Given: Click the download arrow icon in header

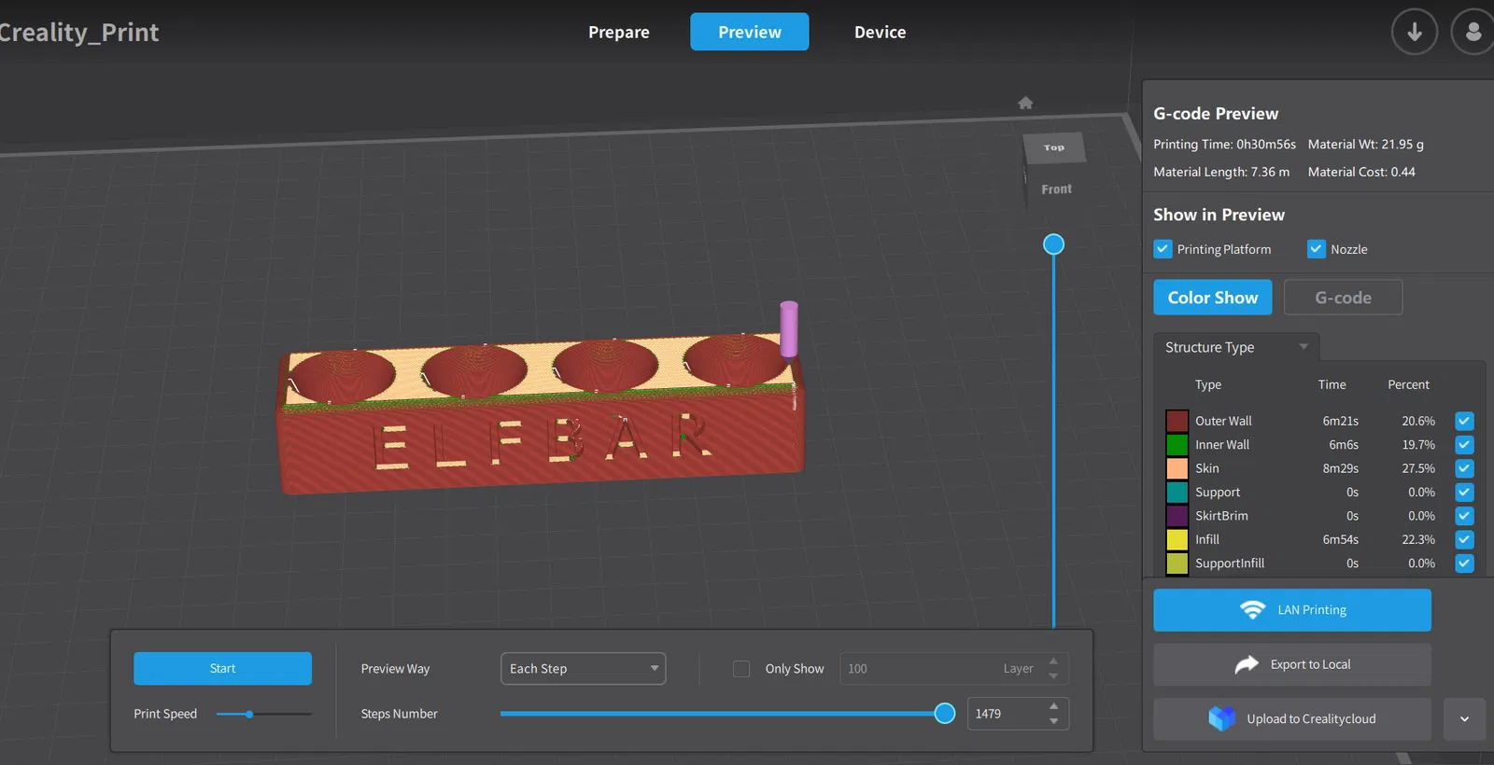Looking at the screenshot, I should [1414, 32].
